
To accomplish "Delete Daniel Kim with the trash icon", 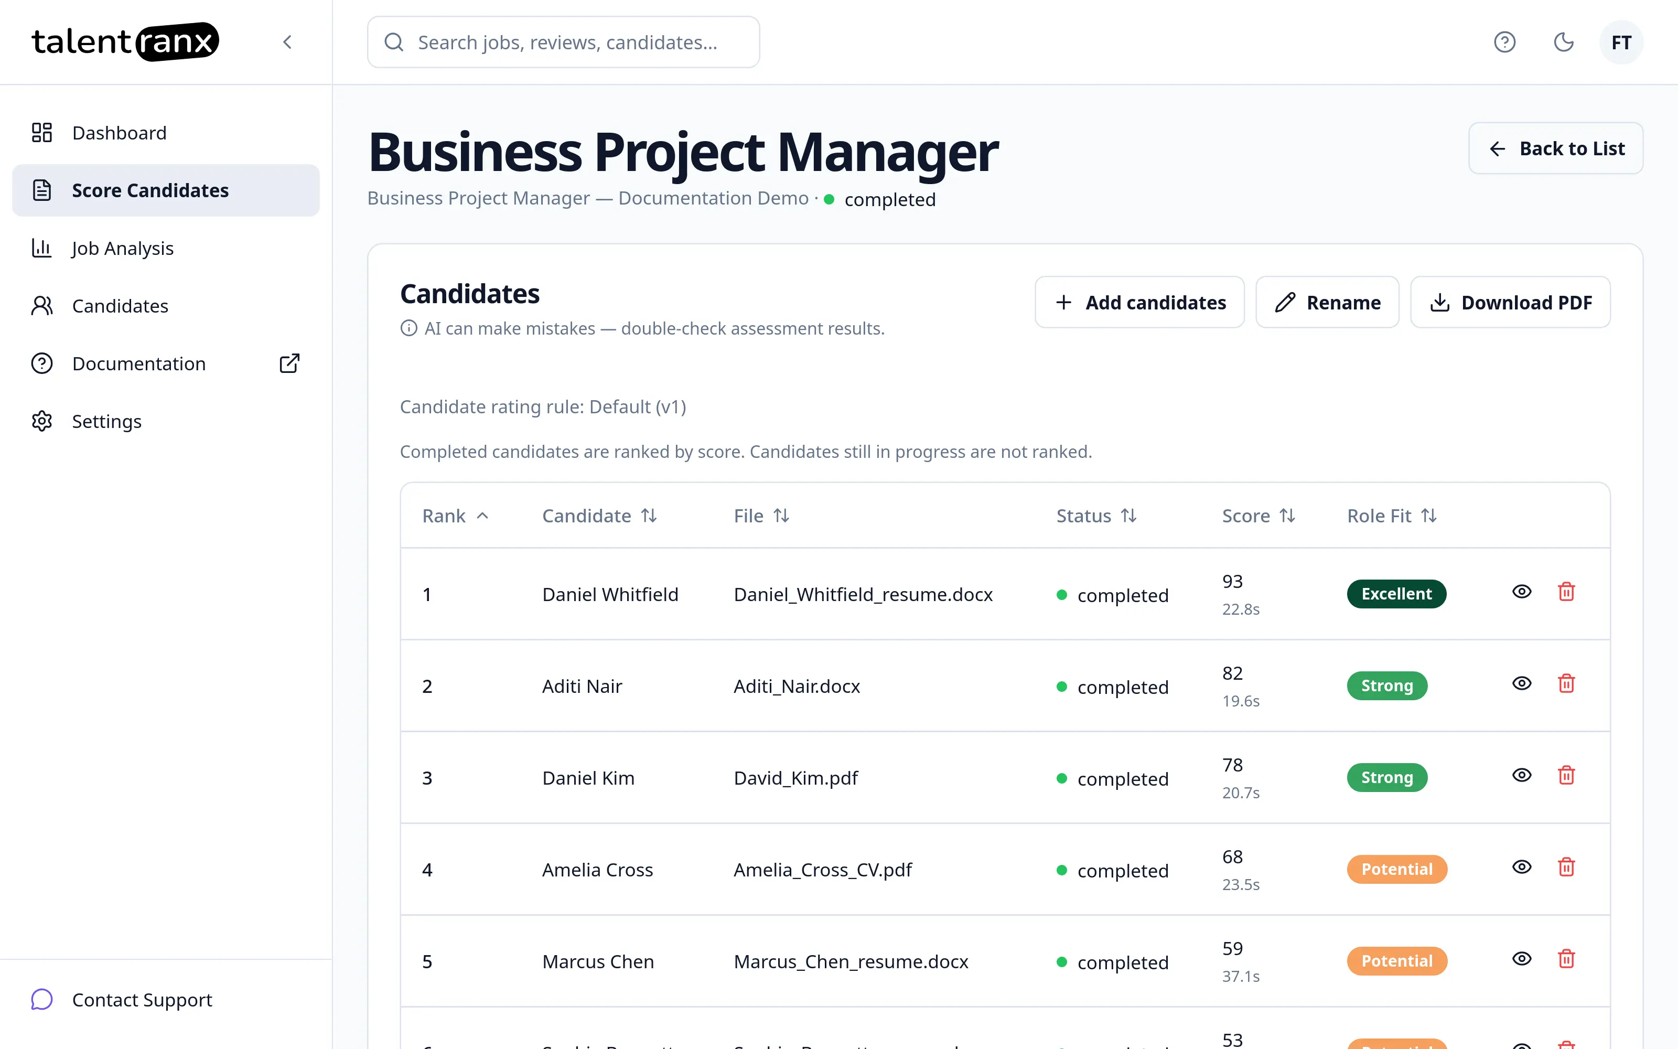I will [1566, 776].
